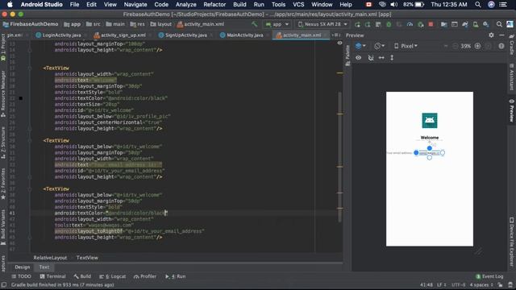Open the hidden editor tabs dropdown

pyautogui.click(x=335, y=35)
